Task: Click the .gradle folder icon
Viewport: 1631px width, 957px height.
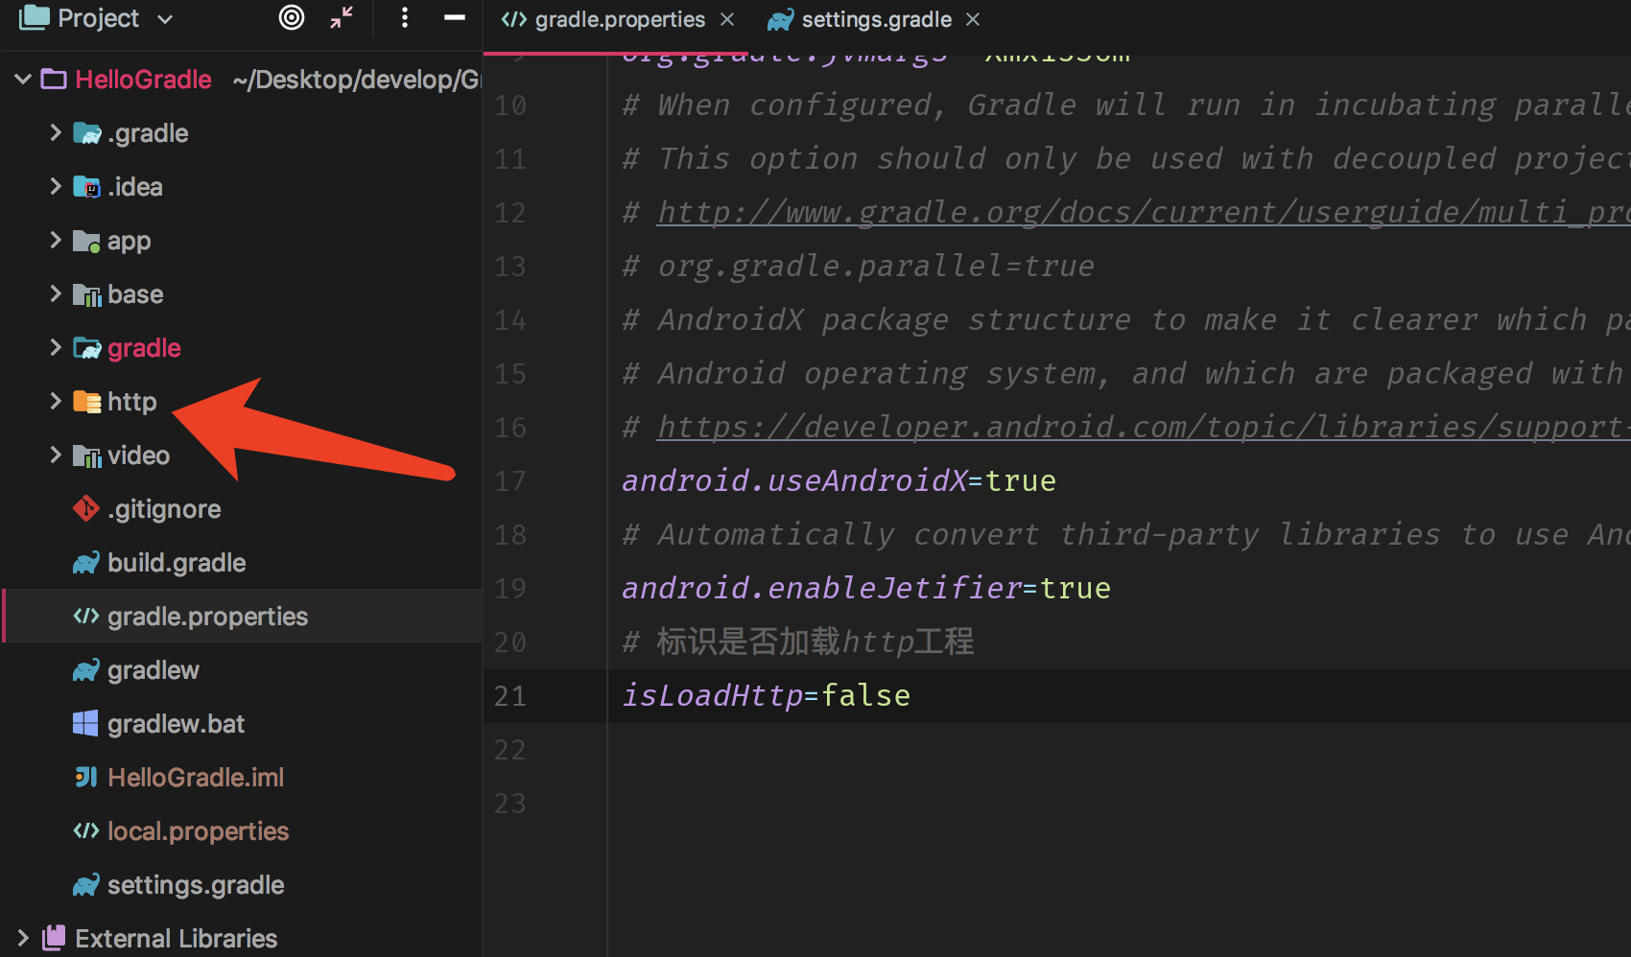Action: (87, 133)
